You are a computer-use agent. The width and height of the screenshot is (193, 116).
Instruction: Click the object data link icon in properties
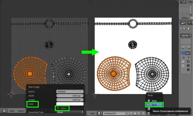click(185, 29)
